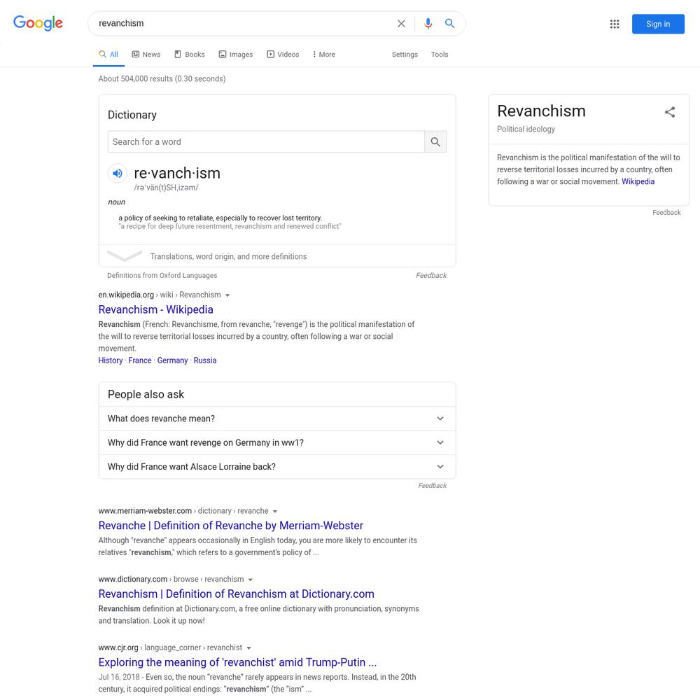Expand "Why did France want Alsace Lorraine back?"
700x700 pixels.
pyautogui.click(x=276, y=467)
